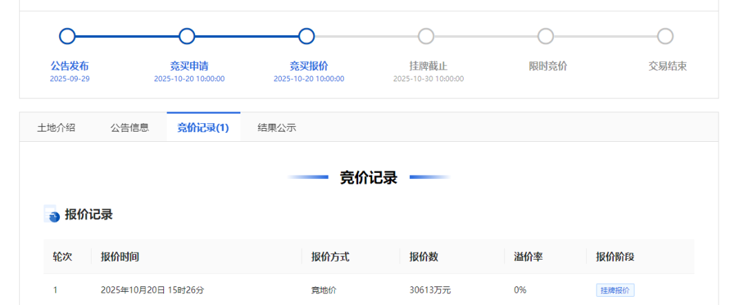The image size is (744, 305).
Task: Open the 结果公示 tab
Action: click(x=277, y=127)
